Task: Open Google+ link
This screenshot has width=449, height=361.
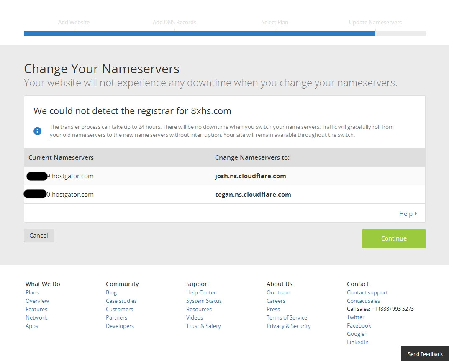Action: coord(357,334)
